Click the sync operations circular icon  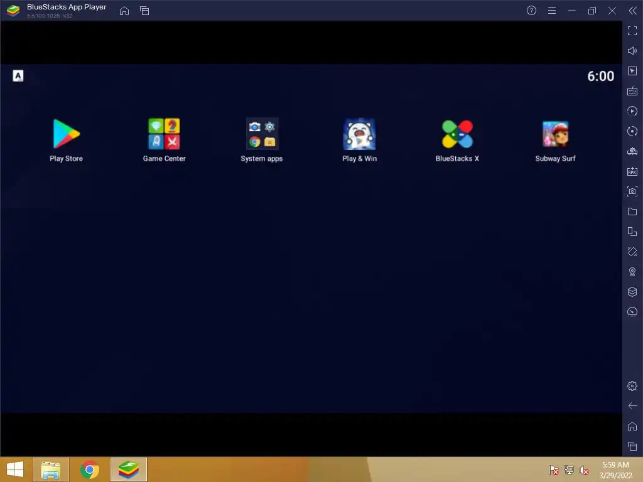click(x=632, y=131)
